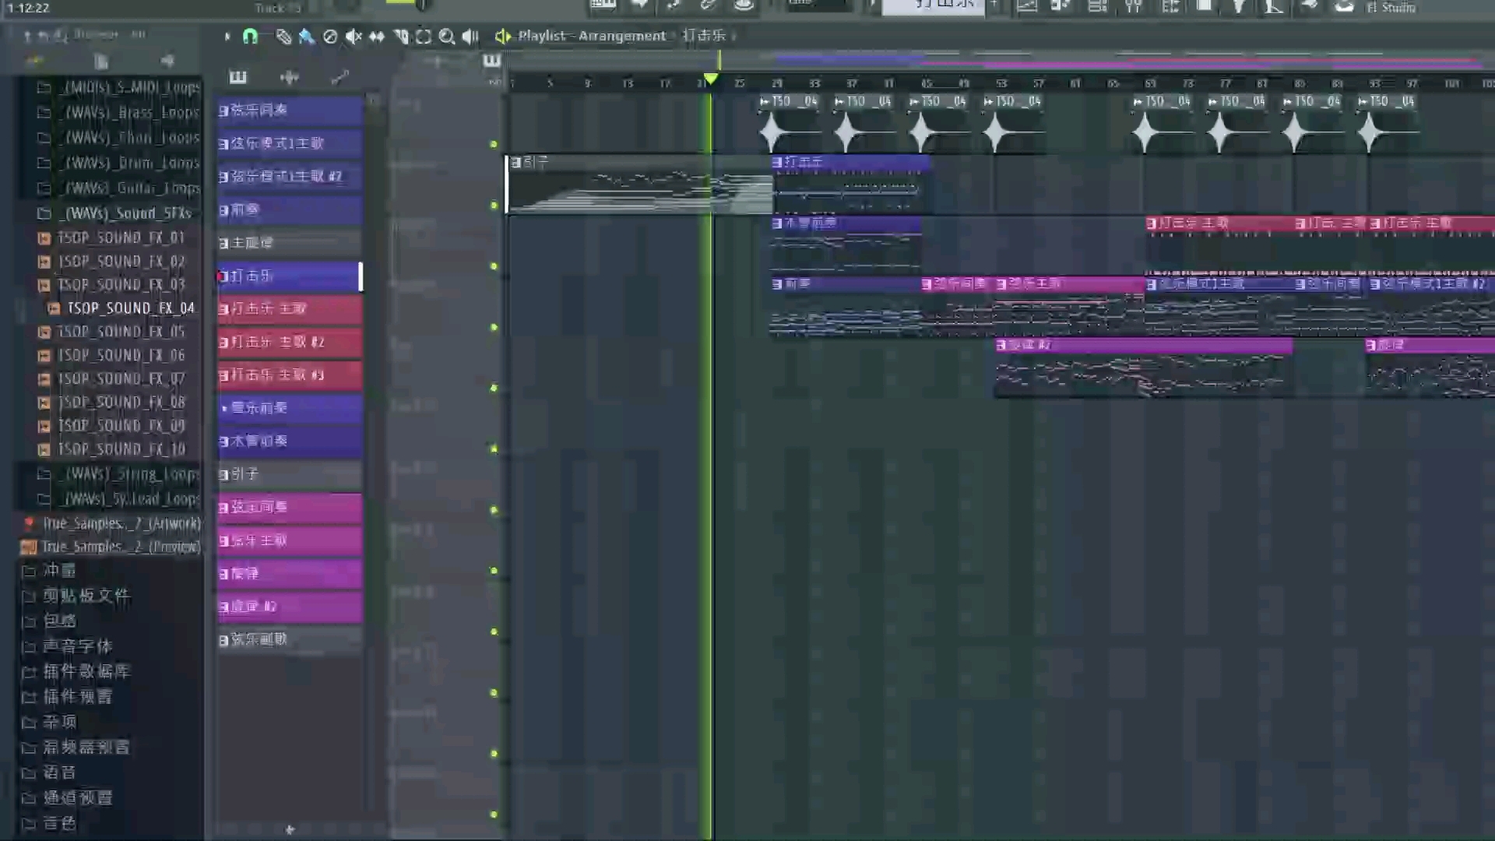Show audio clips via waveform icon in picker

290,77
